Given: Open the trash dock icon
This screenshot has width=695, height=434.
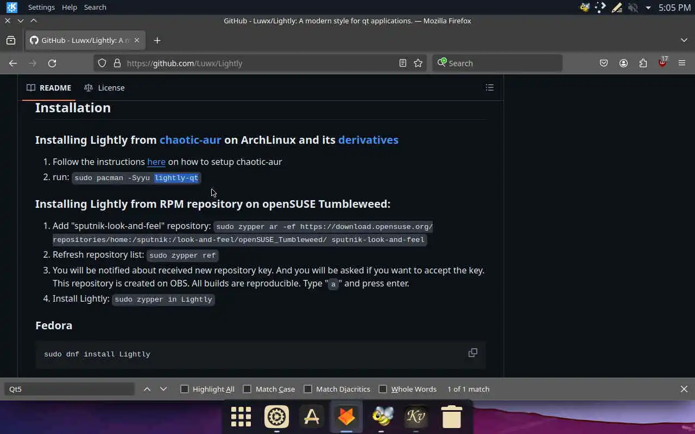Looking at the screenshot, I should tap(451, 417).
